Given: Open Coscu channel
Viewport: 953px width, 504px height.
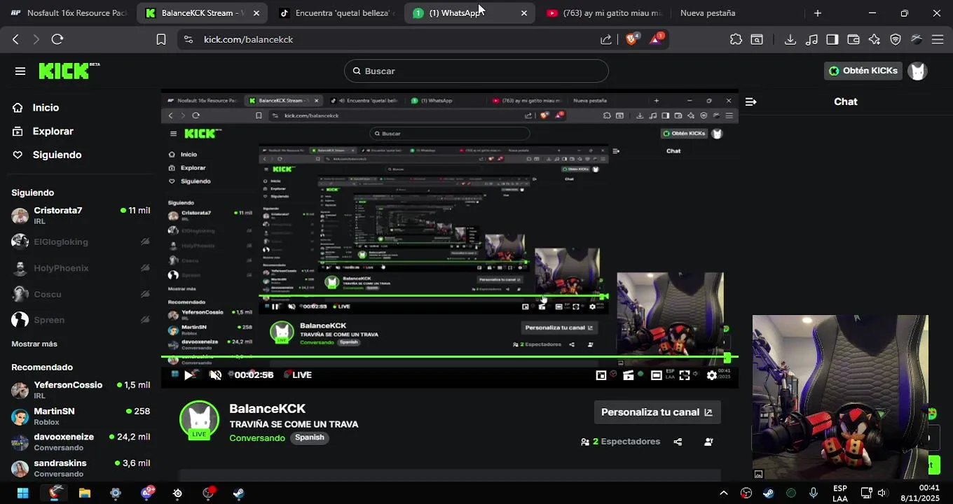Looking at the screenshot, I should (x=81, y=294).
